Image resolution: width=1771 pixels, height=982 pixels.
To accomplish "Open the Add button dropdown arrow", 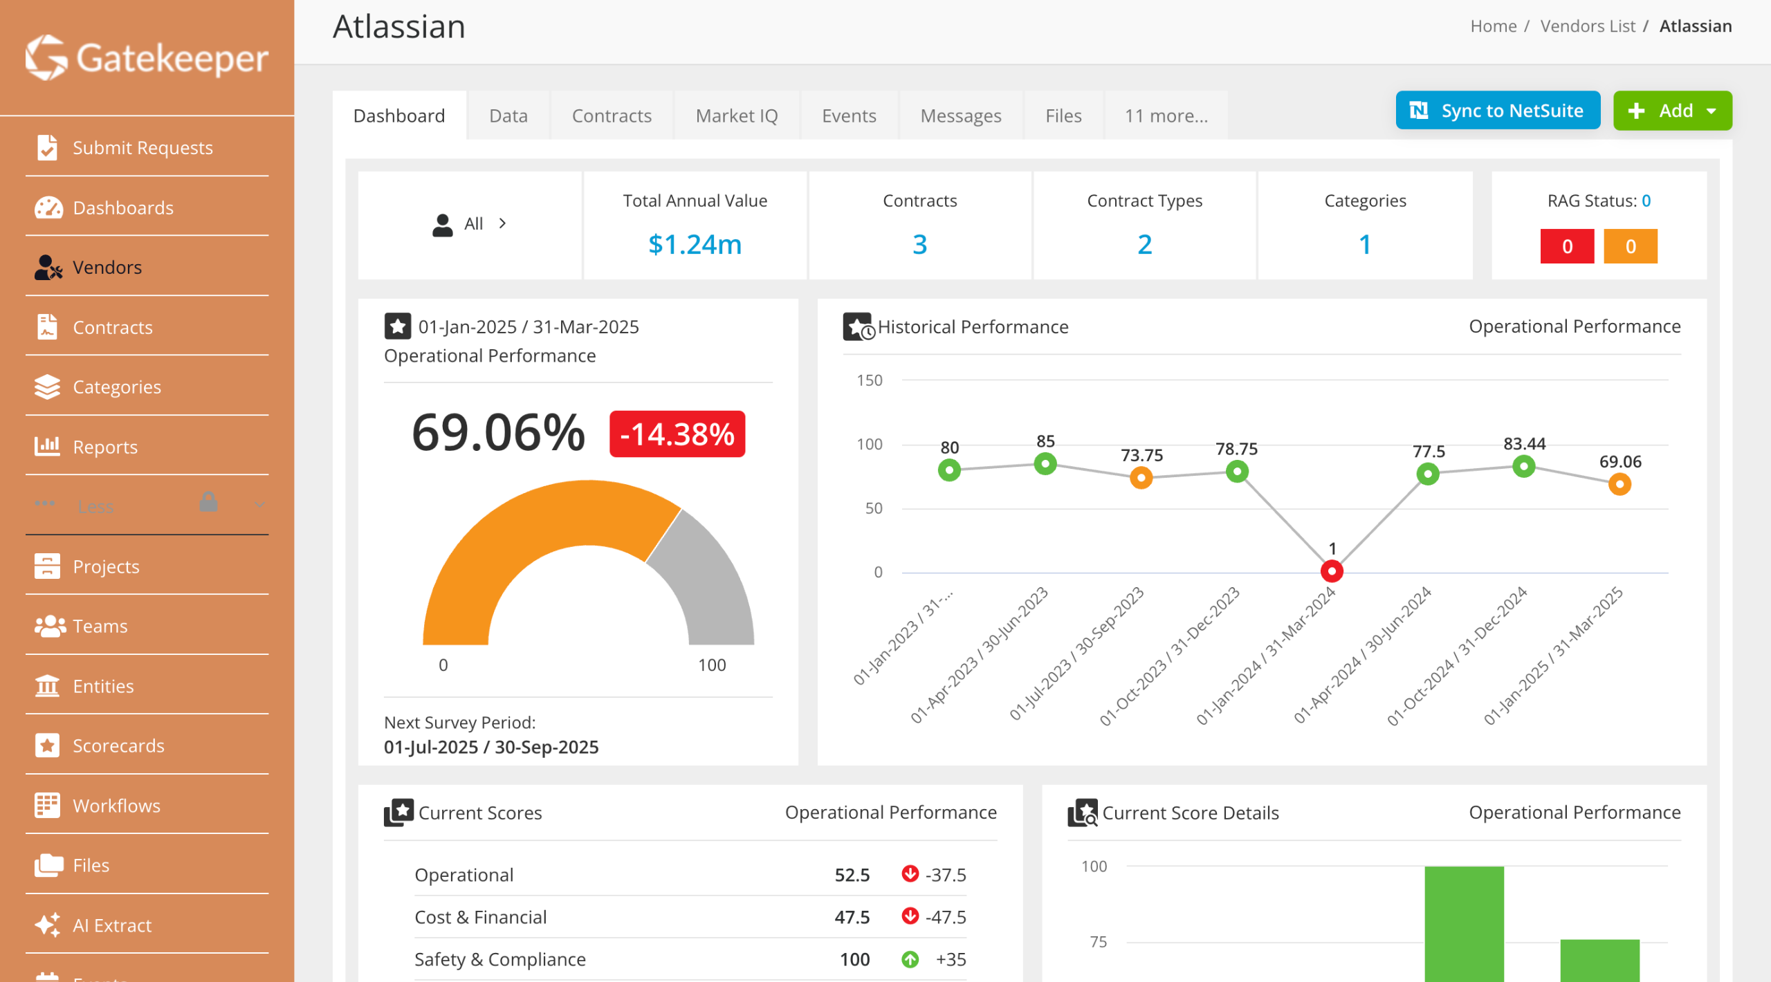I will click(1712, 111).
